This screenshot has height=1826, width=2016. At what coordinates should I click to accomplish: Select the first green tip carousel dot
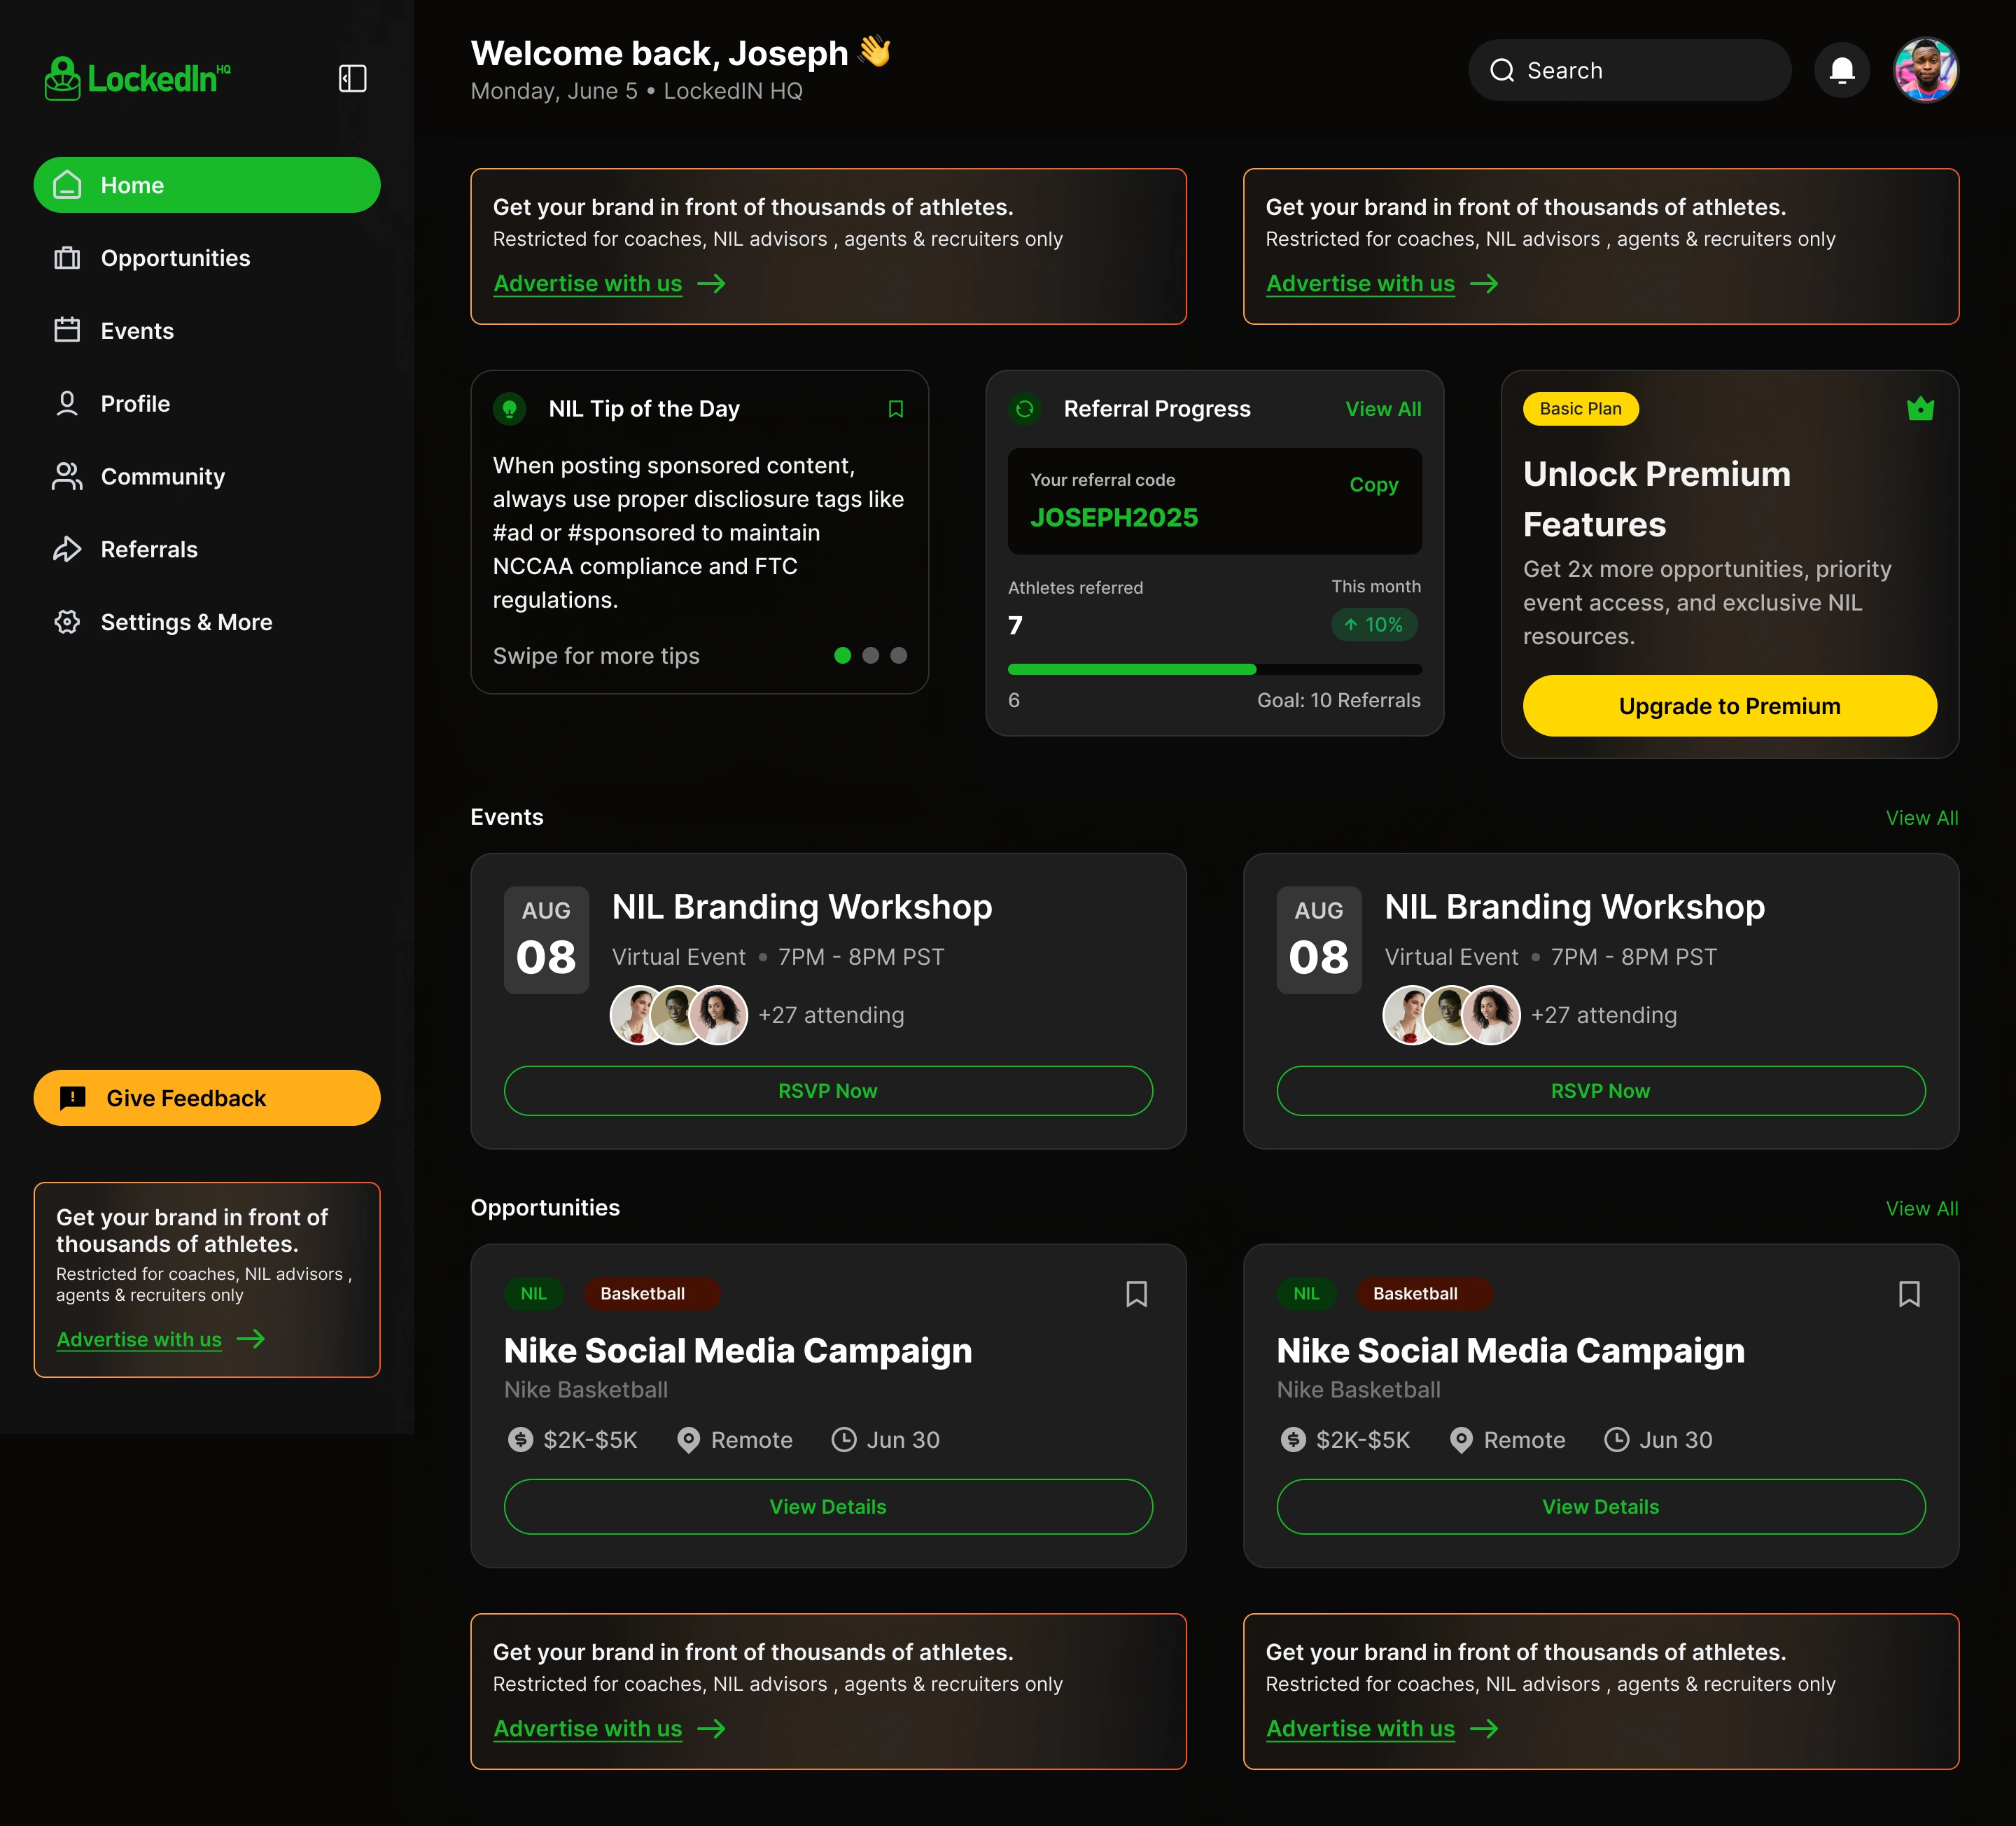(842, 656)
